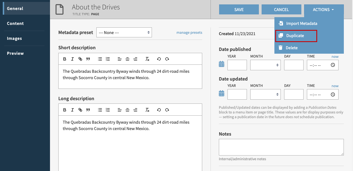
Task: Save the About the Drives page
Action: pos(239,9)
